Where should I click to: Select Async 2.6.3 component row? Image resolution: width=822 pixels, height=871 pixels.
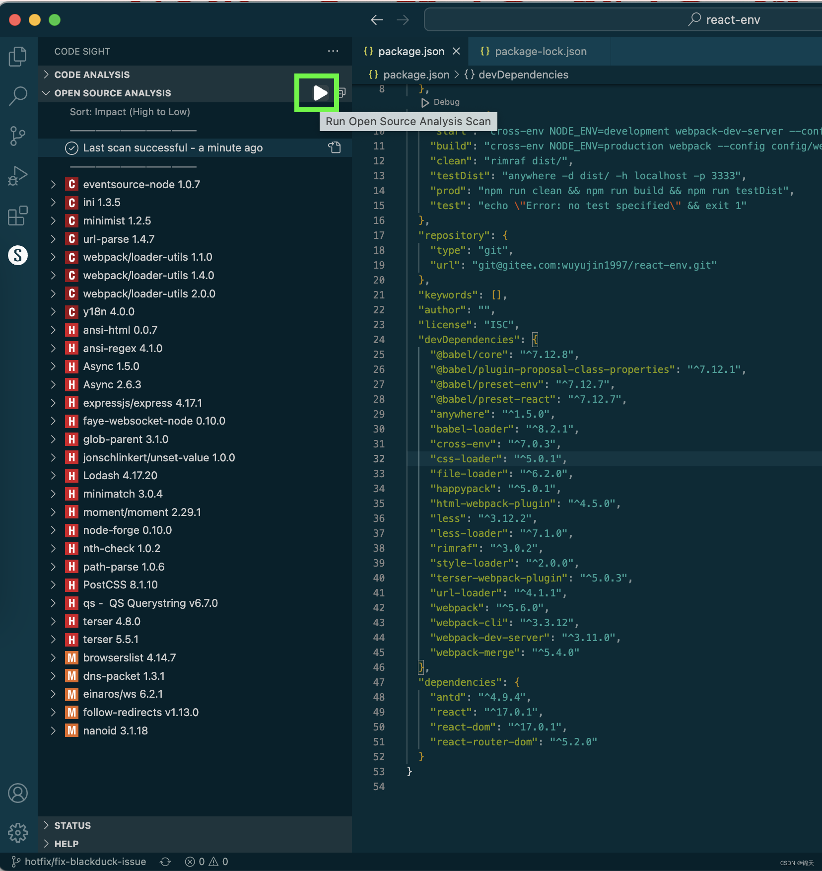[195, 384]
